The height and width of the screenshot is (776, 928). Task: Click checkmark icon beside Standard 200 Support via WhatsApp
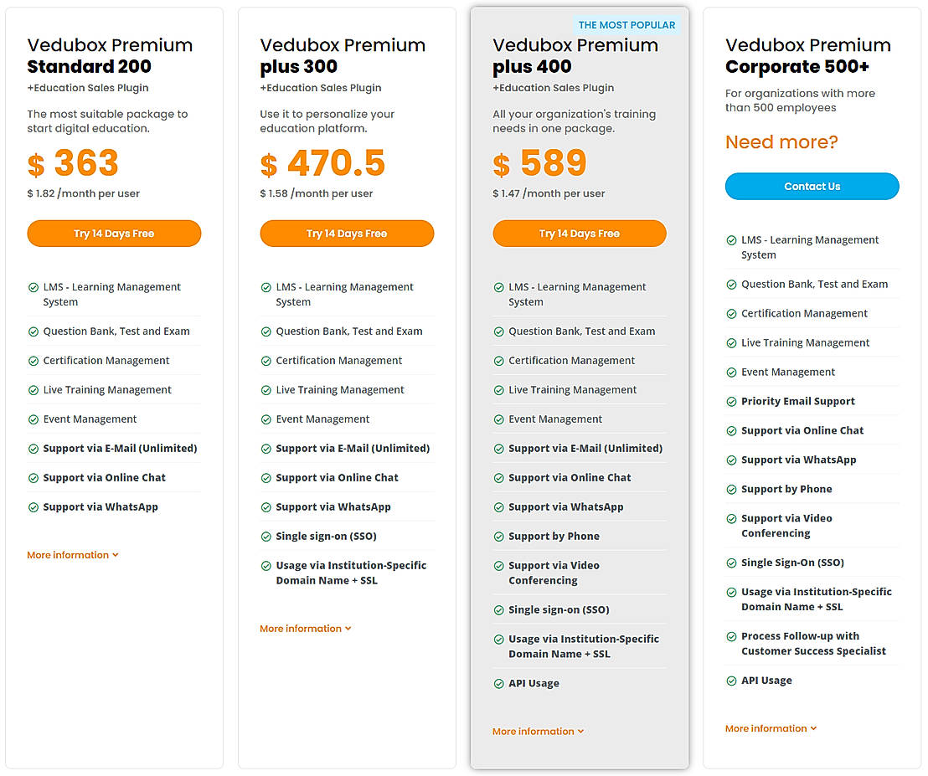point(34,507)
